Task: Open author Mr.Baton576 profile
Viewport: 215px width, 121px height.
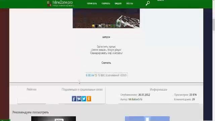Action: pyautogui.click(x=135, y=99)
